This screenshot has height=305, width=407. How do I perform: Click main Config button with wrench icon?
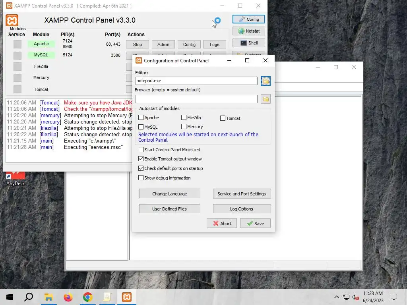tap(249, 19)
